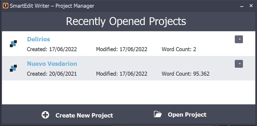This screenshot has height=126, width=257.
Task: Click the Recently Opened Projects heading
Action: (126, 21)
